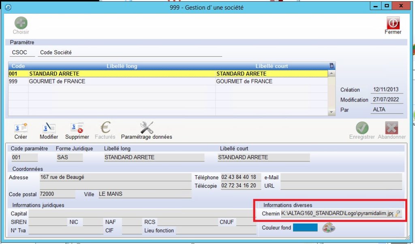
Task: Open Facturés euro icon
Action: pos(105,128)
